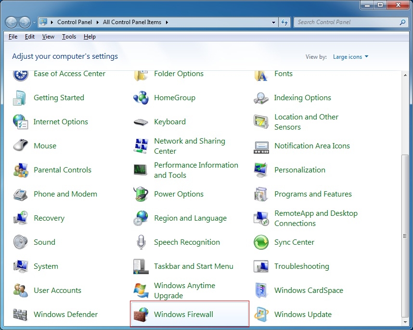The height and width of the screenshot is (330, 413).
Task: Open the Sound speaker icon
Action: (x=20, y=242)
